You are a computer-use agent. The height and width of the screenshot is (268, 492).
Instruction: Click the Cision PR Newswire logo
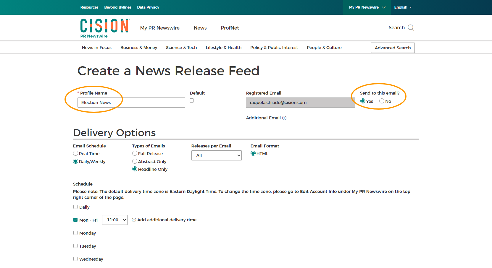tap(104, 27)
